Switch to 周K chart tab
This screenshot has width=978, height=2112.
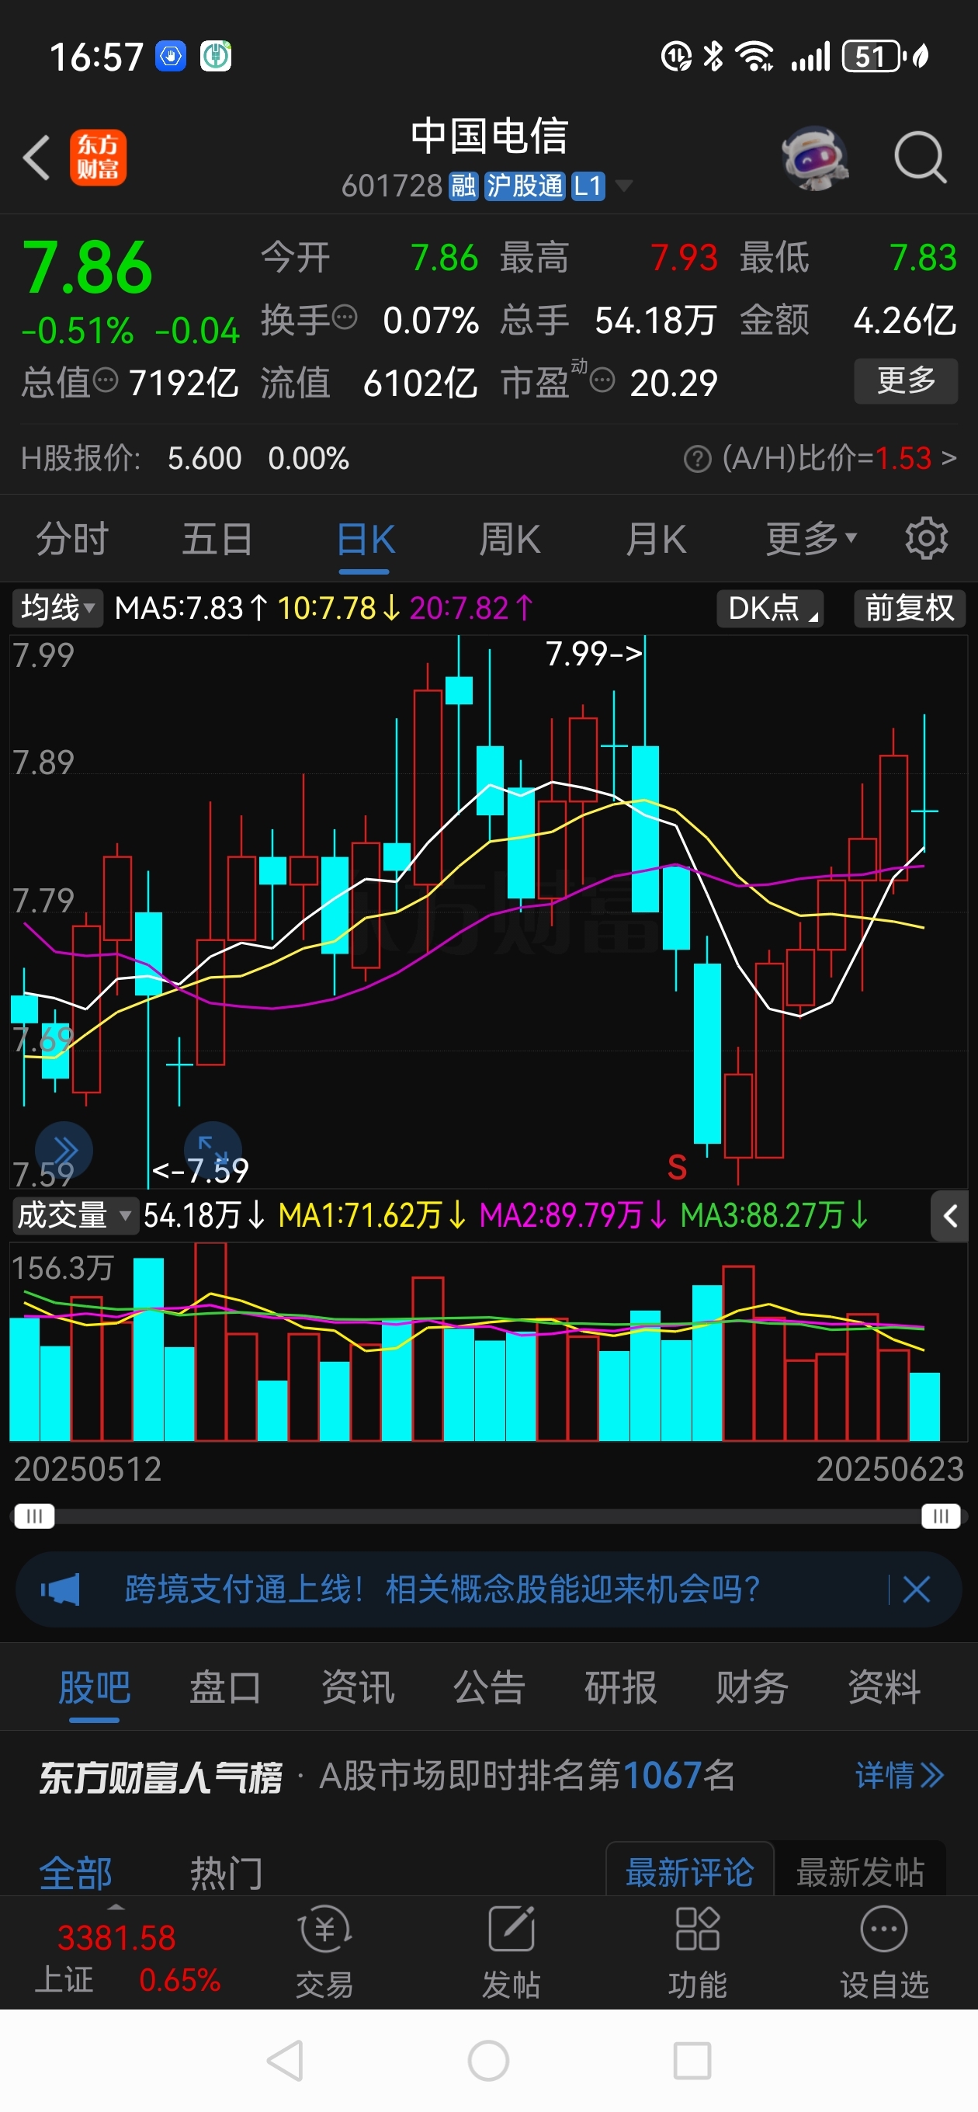pos(510,539)
